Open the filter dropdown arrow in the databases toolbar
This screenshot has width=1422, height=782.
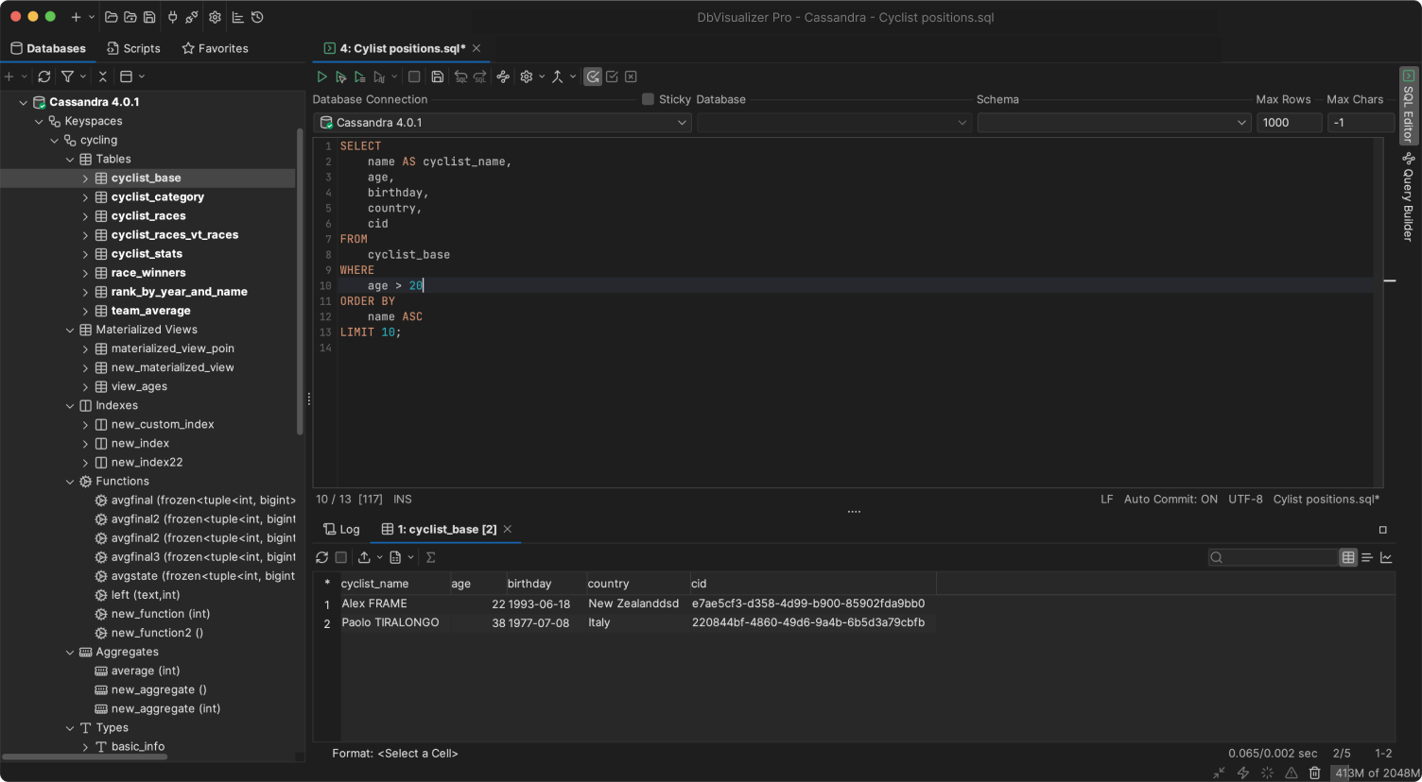tap(83, 76)
